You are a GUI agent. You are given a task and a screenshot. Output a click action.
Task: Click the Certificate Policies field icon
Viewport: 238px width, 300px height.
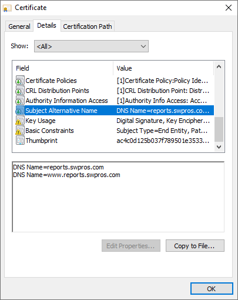(20, 81)
